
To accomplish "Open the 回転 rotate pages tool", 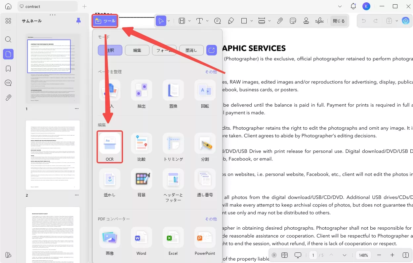I will pos(205,94).
